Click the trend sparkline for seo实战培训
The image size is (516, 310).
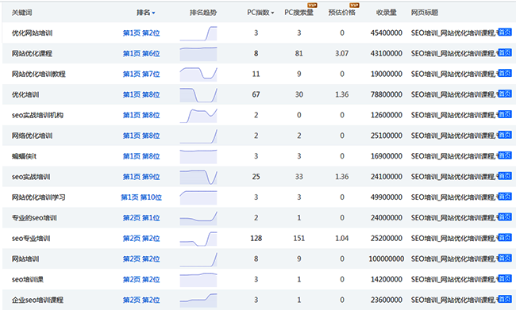point(198,177)
